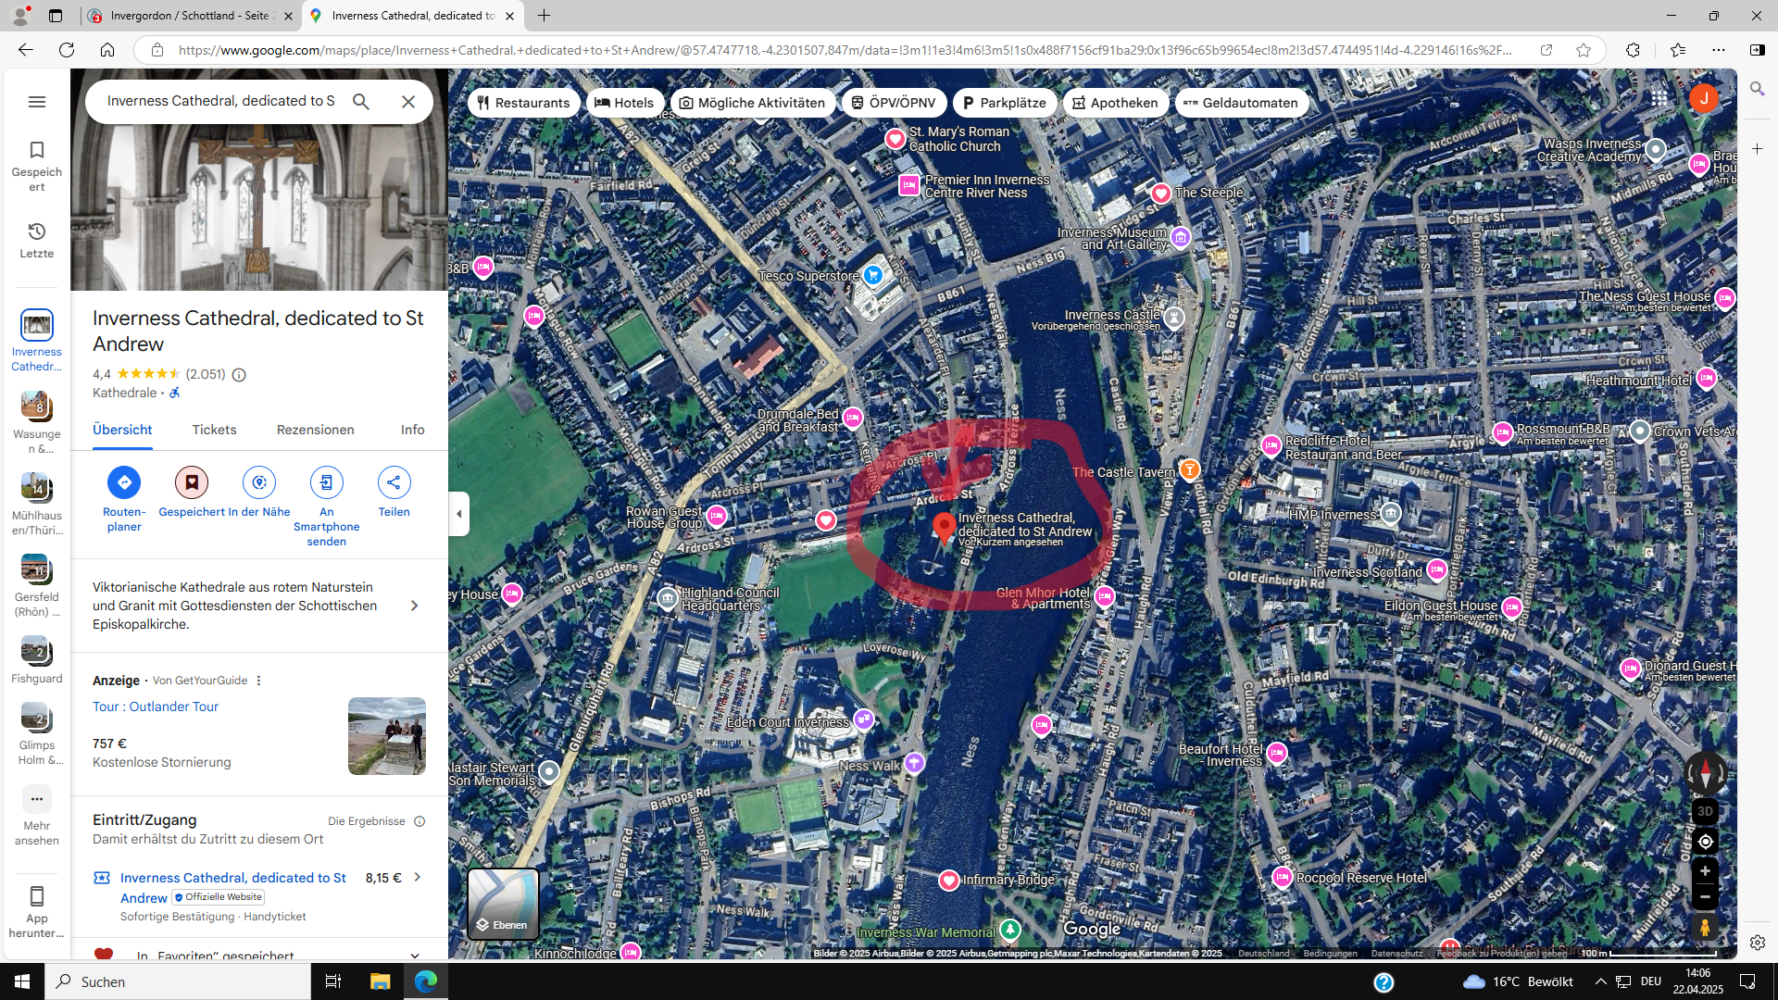
Task: Zoom in with the plus control
Action: coord(1705,871)
